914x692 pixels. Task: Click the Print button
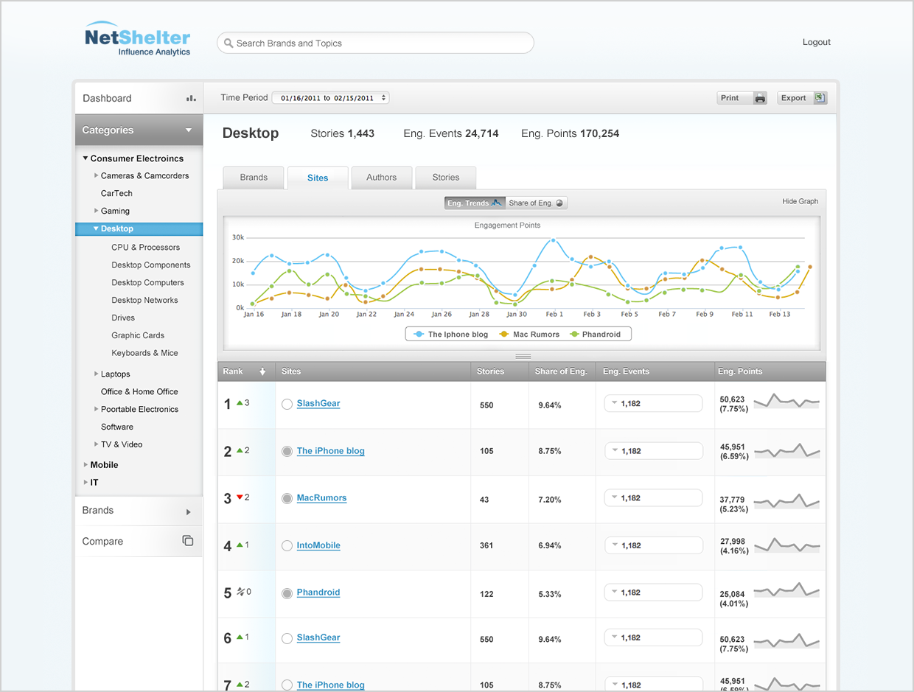coord(742,98)
